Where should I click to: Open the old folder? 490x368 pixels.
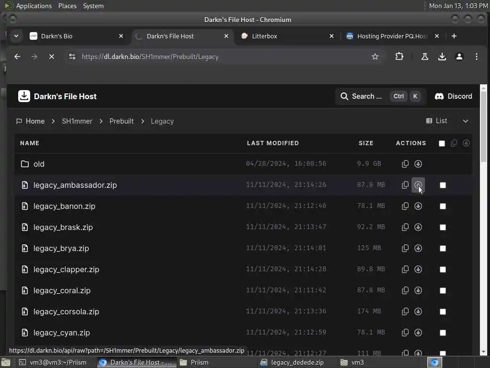pos(39,164)
